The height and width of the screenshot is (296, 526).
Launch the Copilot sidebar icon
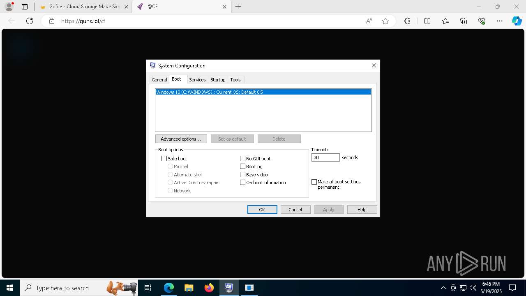point(517,21)
